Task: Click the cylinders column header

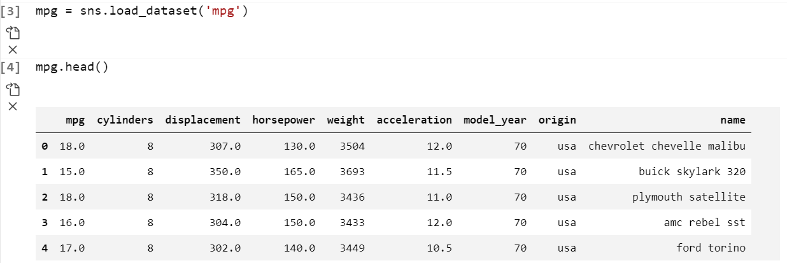Action: (x=125, y=120)
